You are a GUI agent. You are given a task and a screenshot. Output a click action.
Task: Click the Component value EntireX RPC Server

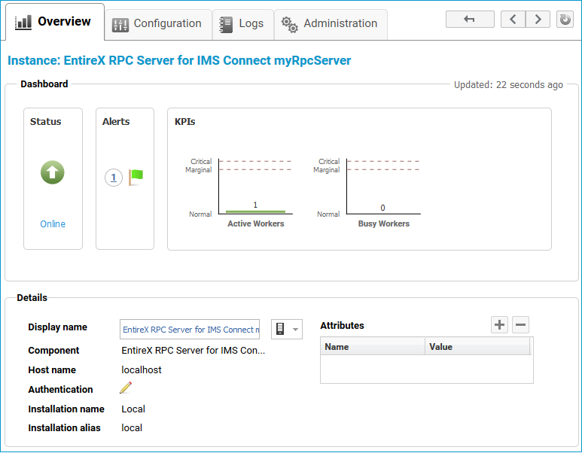click(x=193, y=351)
